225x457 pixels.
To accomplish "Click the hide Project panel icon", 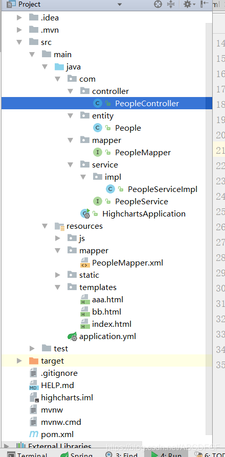I will (x=205, y=5).
